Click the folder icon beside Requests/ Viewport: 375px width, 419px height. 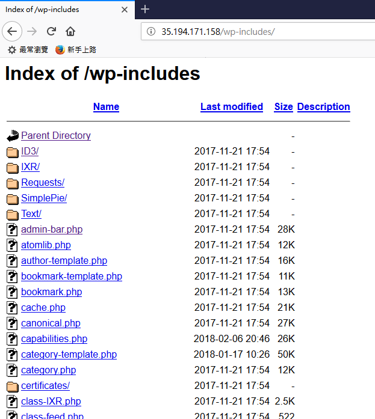coord(13,183)
